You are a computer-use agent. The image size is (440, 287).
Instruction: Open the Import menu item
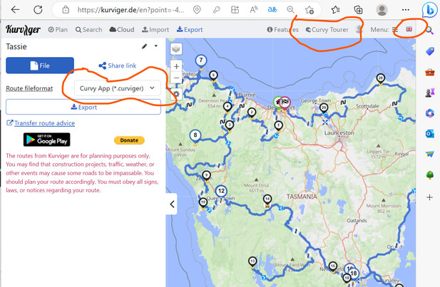click(155, 30)
